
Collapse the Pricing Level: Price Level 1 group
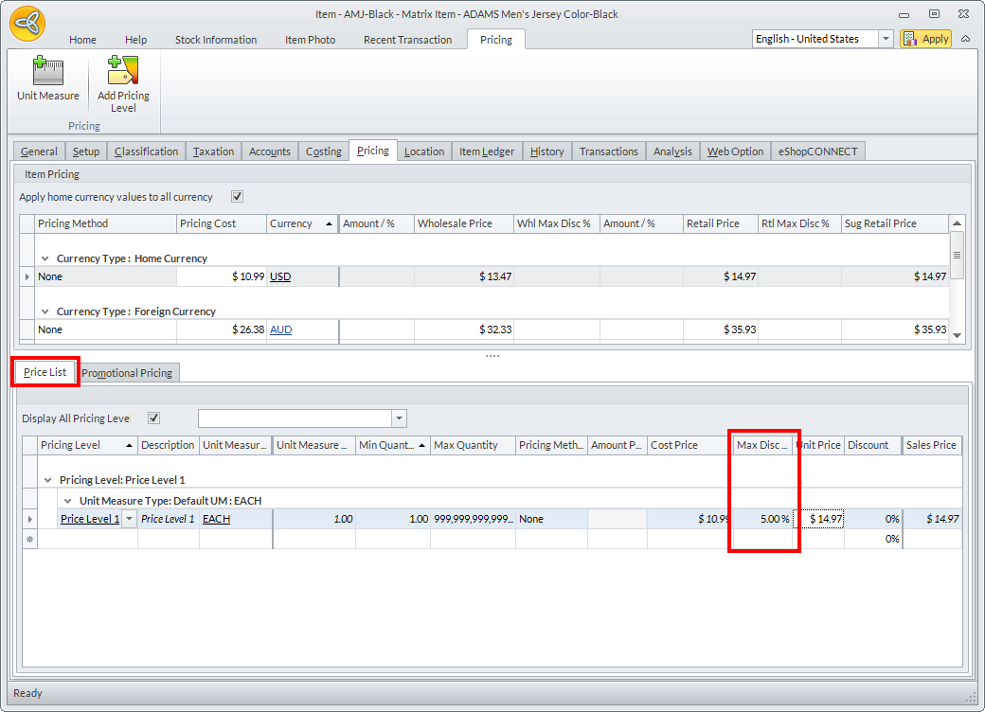(47, 480)
